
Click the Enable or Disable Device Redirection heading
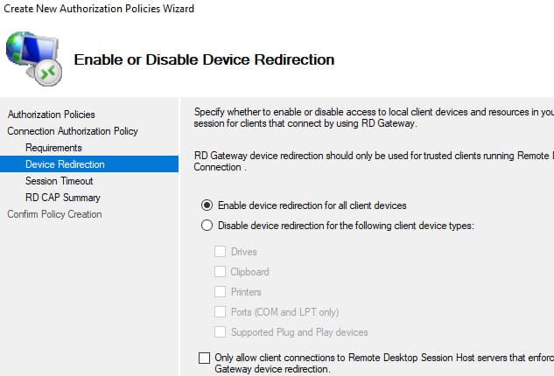click(x=204, y=59)
